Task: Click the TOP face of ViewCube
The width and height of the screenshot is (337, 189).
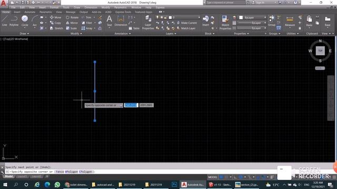Action: 320,51
